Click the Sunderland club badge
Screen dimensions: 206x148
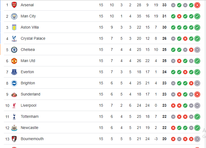14,94
